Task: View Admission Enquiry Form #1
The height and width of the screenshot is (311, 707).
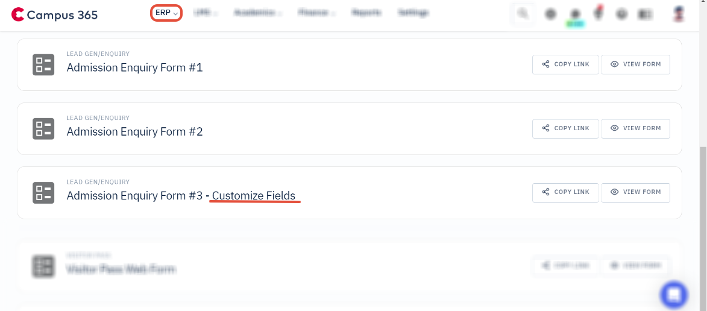Action: click(x=635, y=64)
